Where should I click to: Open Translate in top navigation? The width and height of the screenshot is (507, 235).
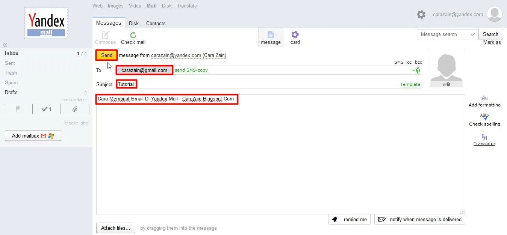click(x=187, y=6)
